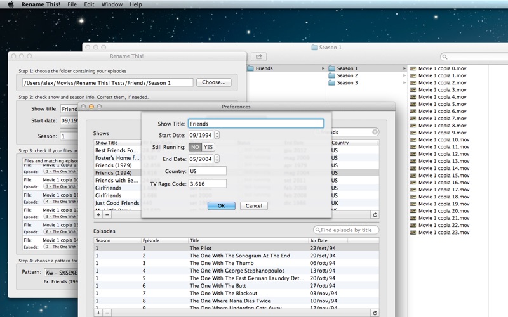Set Still Running to NO
Viewport: 508px width, 317px height.
click(195, 147)
